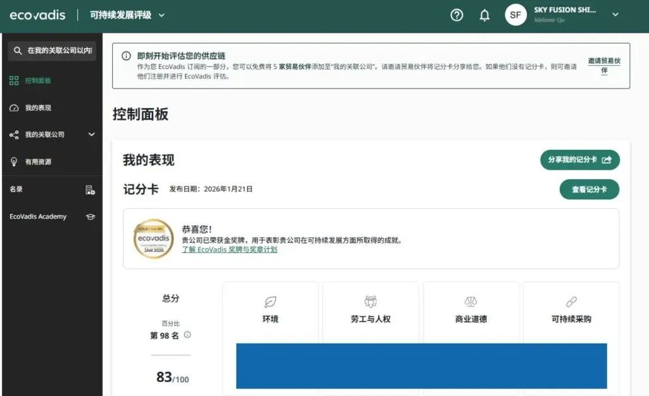This screenshot has height=396, width=649.
Task: Go to 控制面板 in the sidebar
Action: point(38,81)
